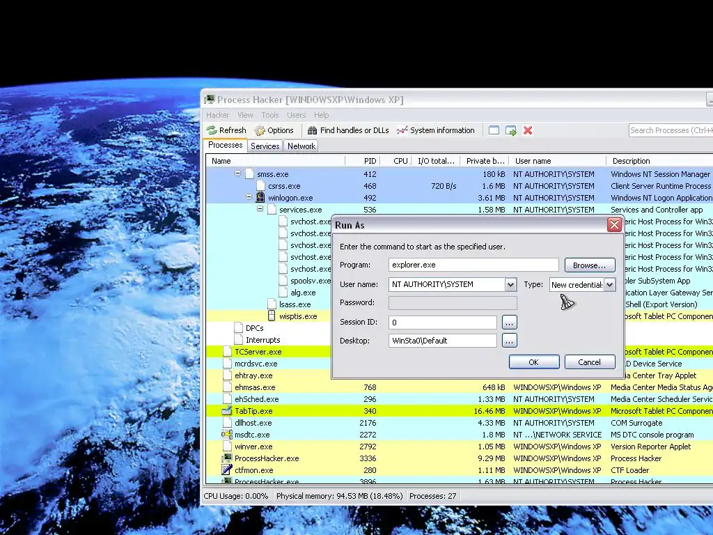Collapse the winlogon.exe tree node

coord(249,197)
